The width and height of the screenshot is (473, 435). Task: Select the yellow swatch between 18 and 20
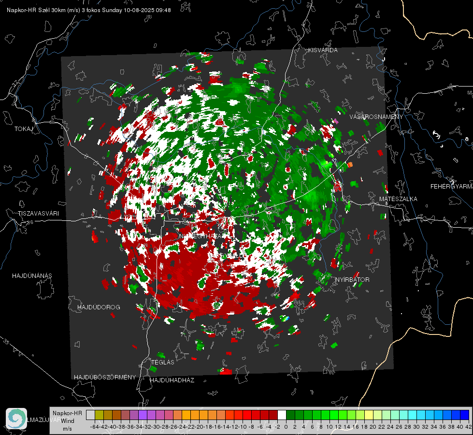click(x=369, y=415)
